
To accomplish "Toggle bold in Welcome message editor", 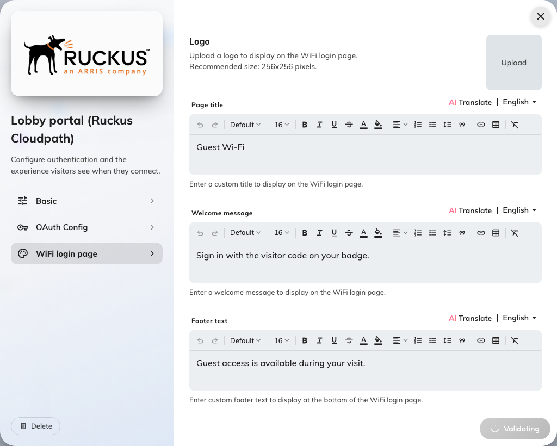I will click(x=305, y=233).
